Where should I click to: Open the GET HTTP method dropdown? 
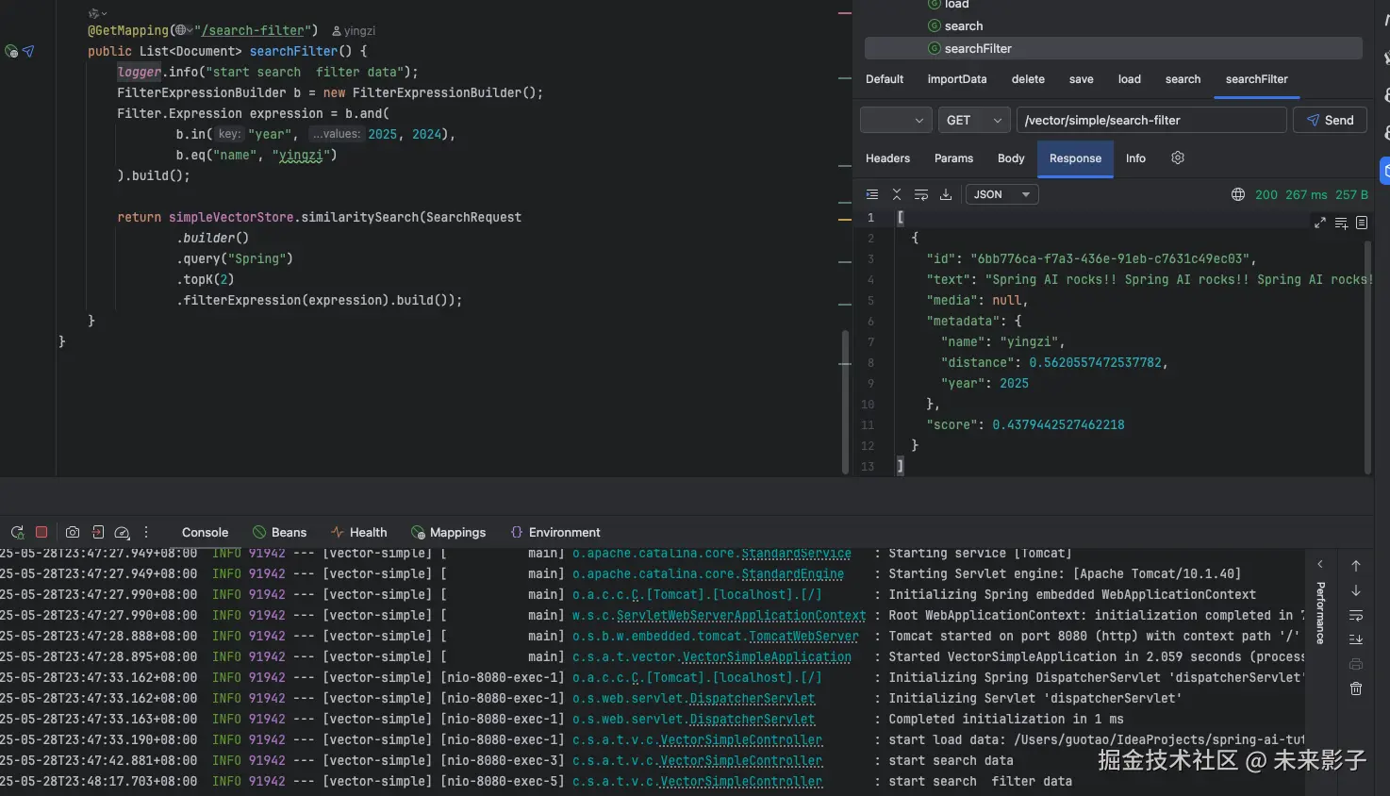click(x=974, y=120)
